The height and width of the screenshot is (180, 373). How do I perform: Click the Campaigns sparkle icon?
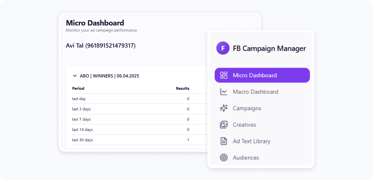point(224,108)
